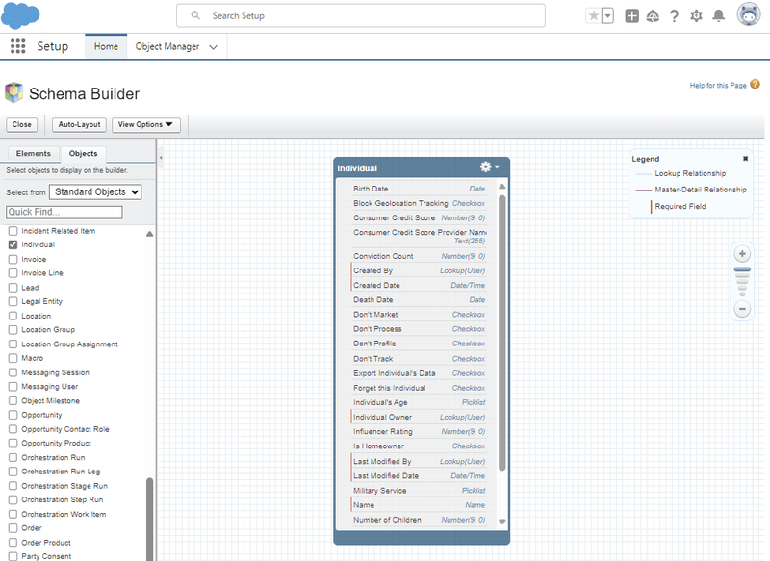Close the Legend panel
770x561 pixels.
pyautogui.click(x=745, y=159)
